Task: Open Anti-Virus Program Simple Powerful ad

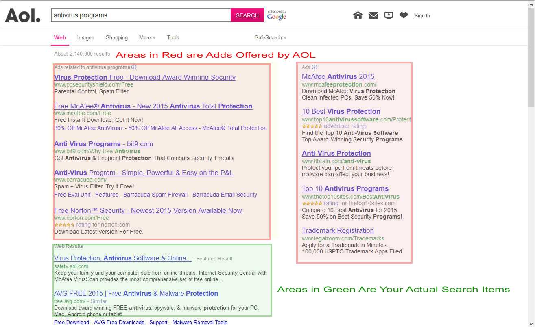Action: point(144,173)
